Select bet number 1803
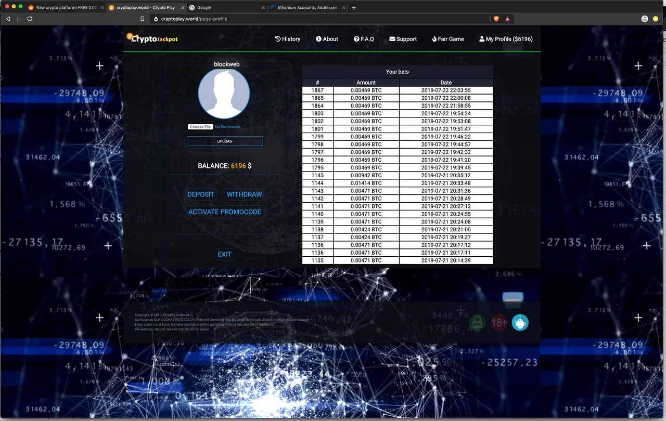This screenshot has height=421, width=666. click(x=317, y=113)
